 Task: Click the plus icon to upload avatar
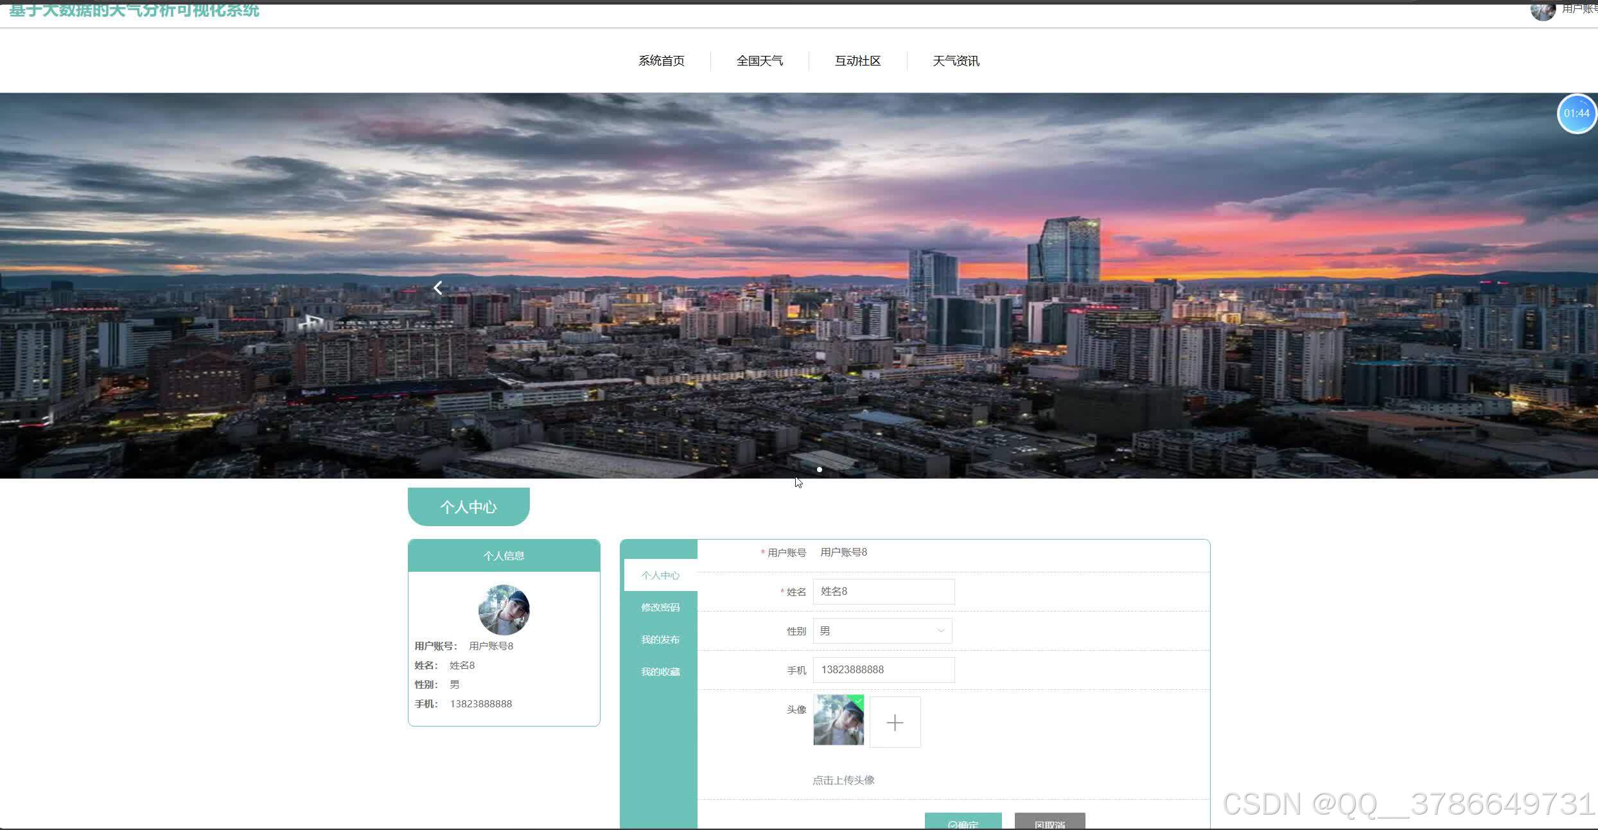pos(895,723)
